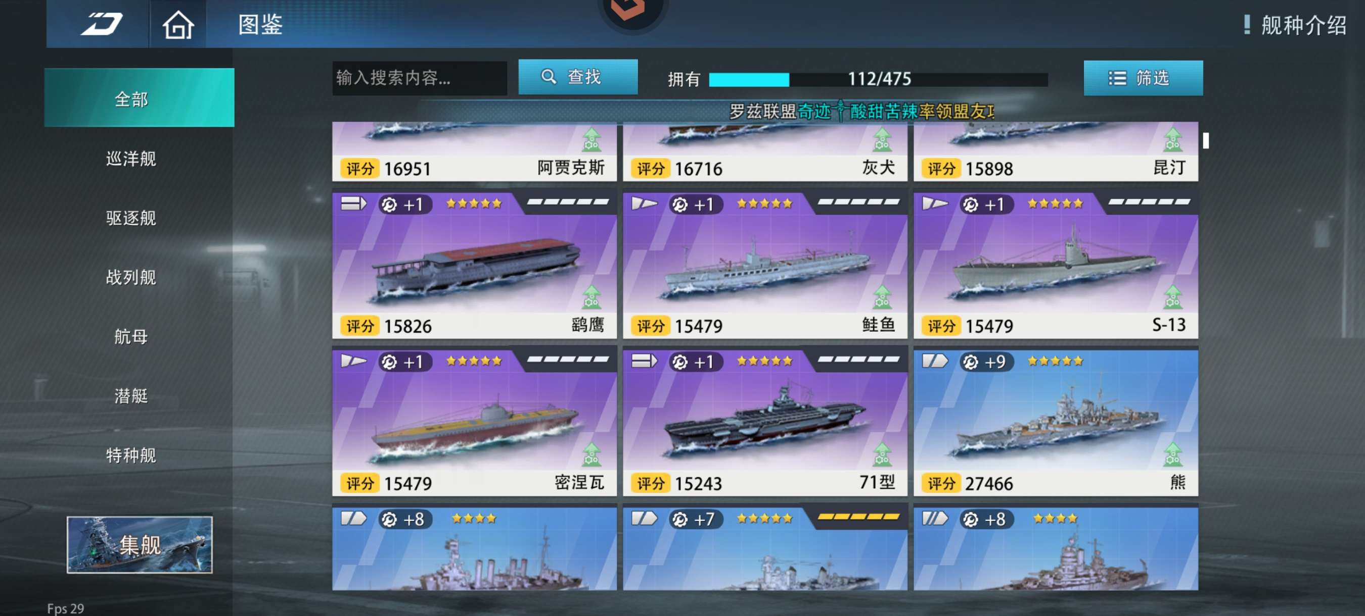Switch to the 巡洋舰 category

(131, 158)
